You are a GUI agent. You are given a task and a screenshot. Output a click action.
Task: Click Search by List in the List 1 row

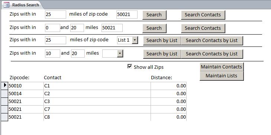(162, 41)
